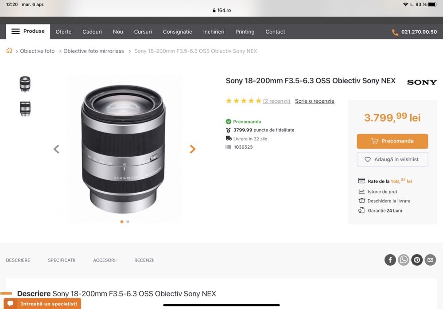This screenshot has width=443, height=309.
Task: Show next image with orange right arrow
Action: 192,149
